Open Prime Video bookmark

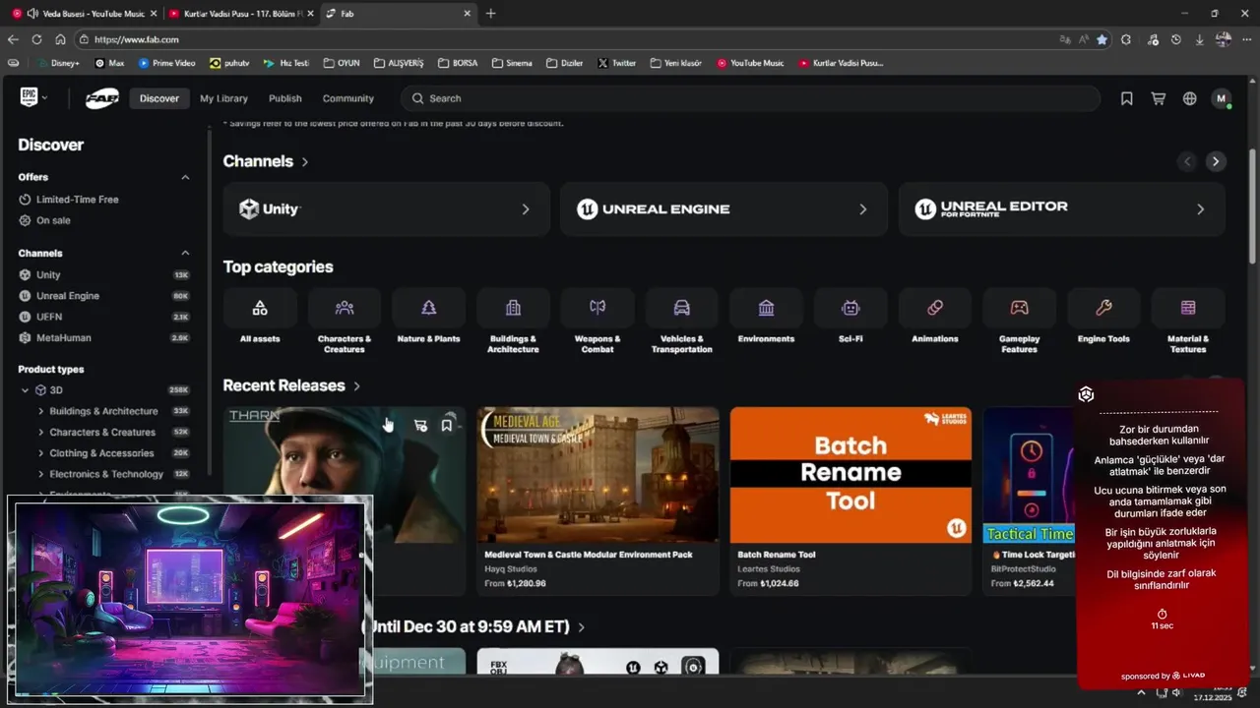(x=167, y=63)
